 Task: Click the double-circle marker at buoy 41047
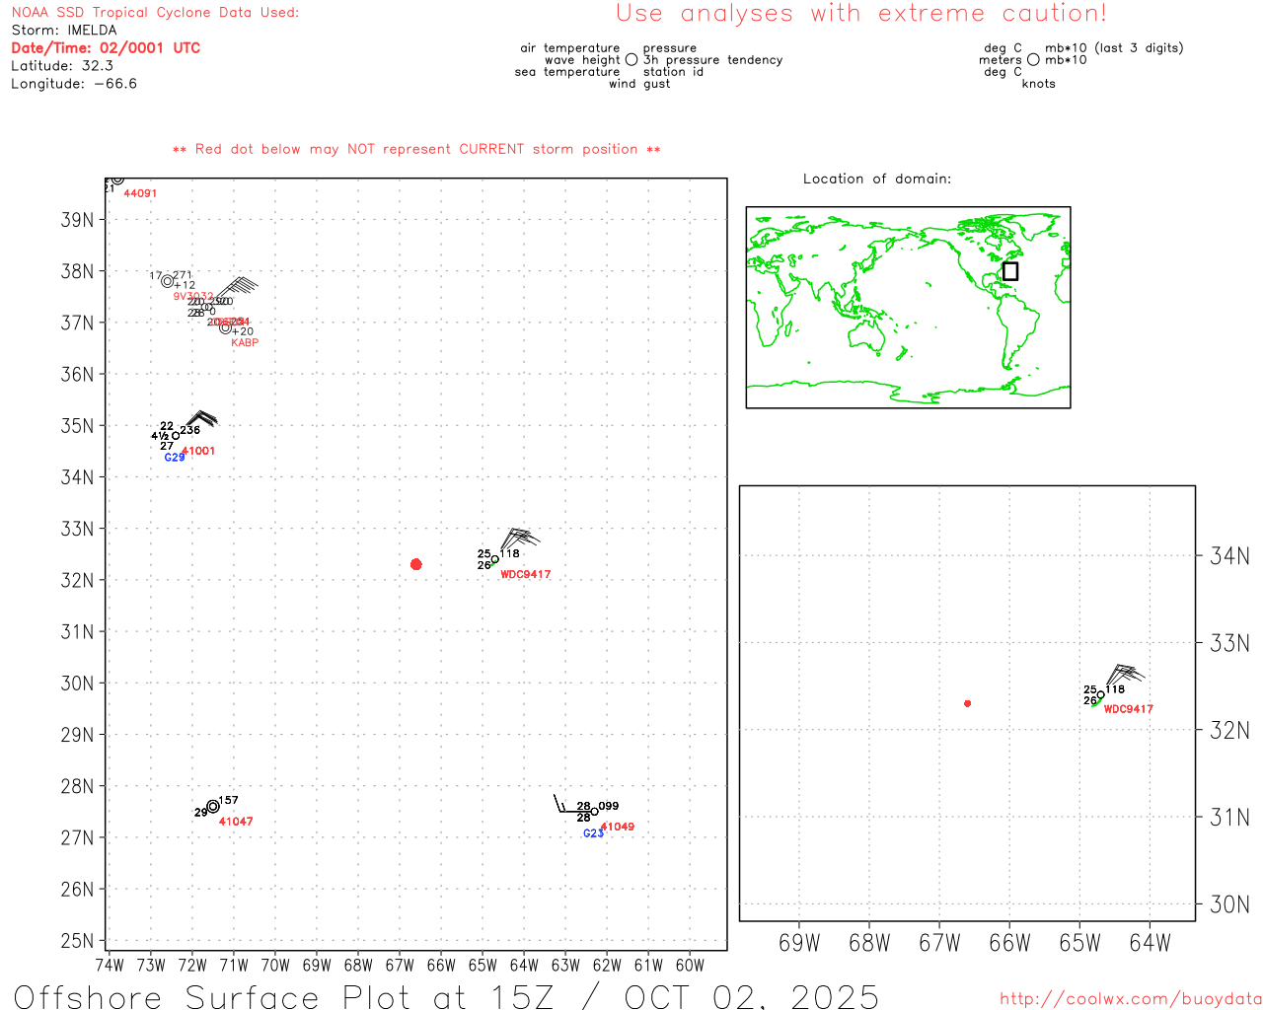tap(213, 807)
